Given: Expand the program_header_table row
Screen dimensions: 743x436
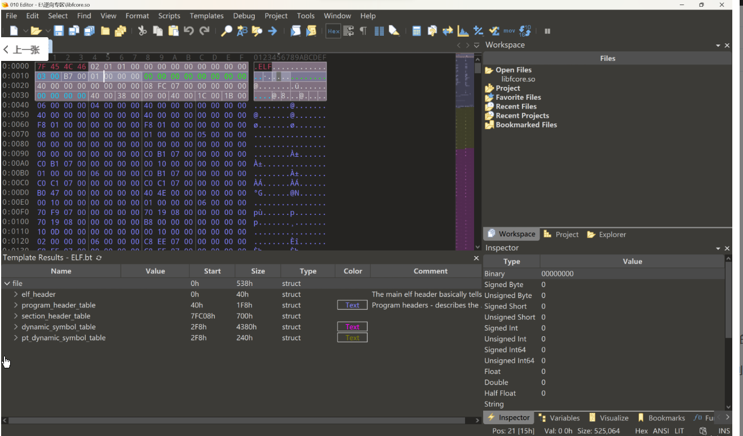Looking at the screenshot, I should [x=16, y=305].
